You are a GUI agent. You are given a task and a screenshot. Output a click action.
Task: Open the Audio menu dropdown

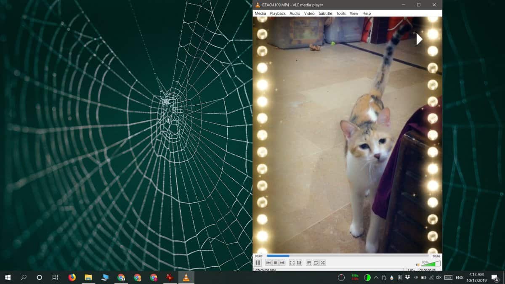coord(295,13)
